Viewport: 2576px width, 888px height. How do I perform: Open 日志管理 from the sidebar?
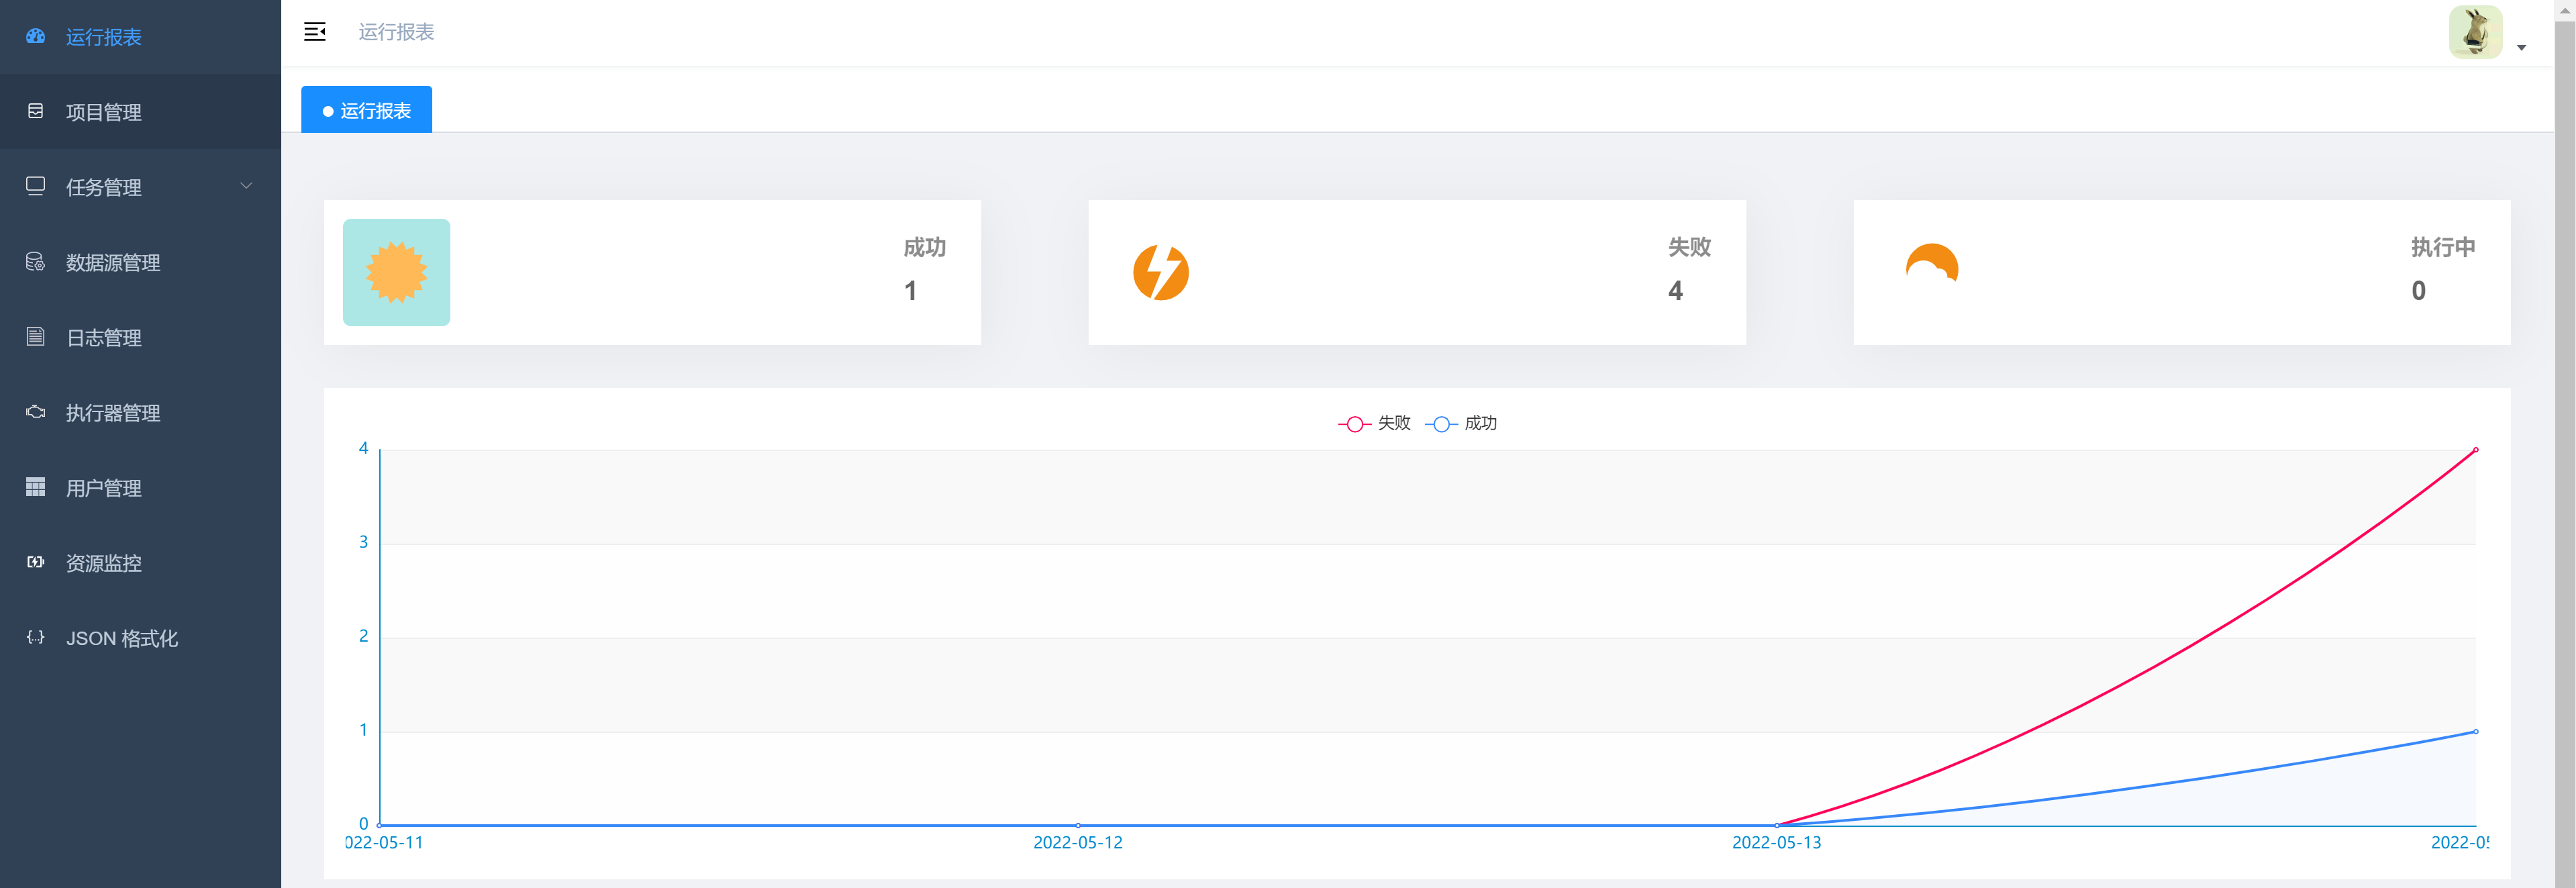pyautogui.click(x=104, y=338)
